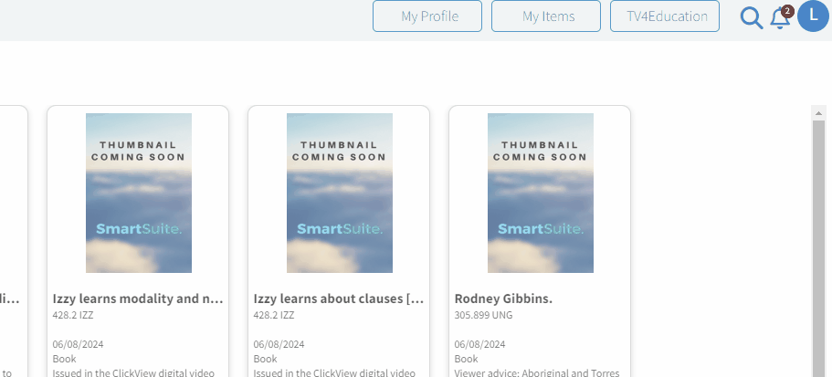Viewport: 832px width, 377px height.
Task: Click the scrollbar up arrow
Action: pyautogui.click(x=818, y=113)
